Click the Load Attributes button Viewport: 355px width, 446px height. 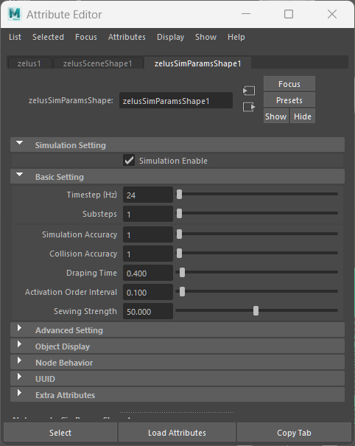(177, 433)
